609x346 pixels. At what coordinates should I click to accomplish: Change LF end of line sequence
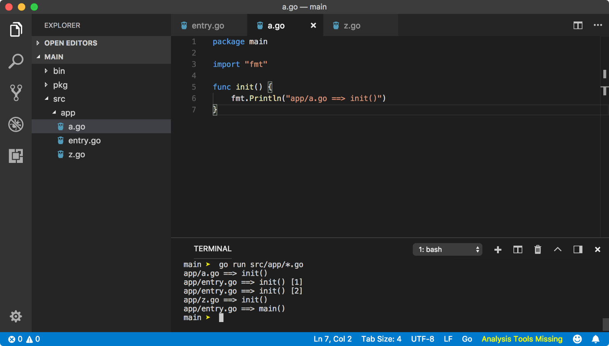tap(448, 339)
